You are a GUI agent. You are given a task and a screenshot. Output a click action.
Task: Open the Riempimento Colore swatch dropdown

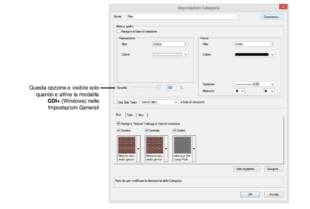click(x=170, y=54)
